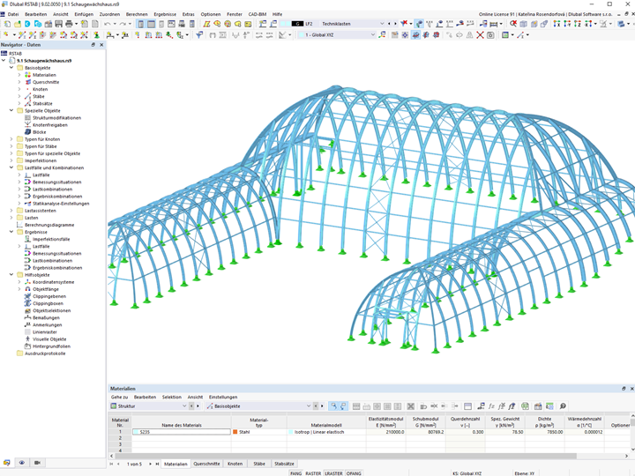Click Gehe zu in Materialien panel menu
This screenshot has width=635, height=476.
point(119,397)
